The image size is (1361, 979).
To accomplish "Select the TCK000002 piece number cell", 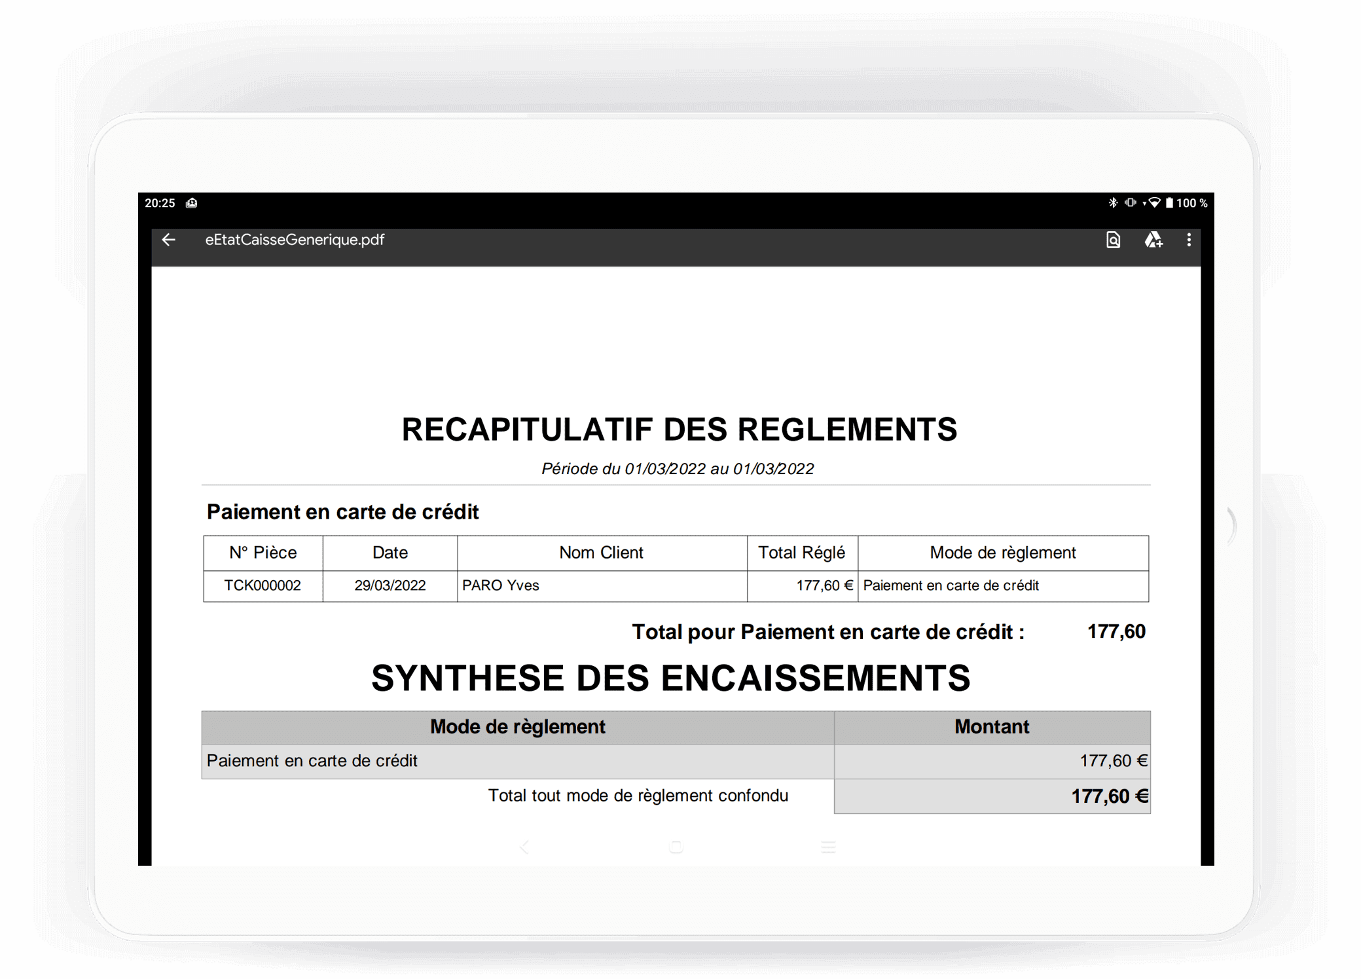I will [263, 585].
